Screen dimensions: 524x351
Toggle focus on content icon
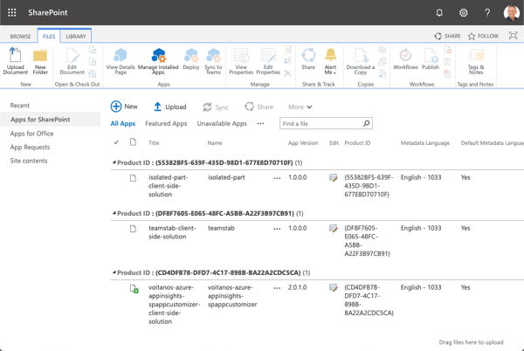(x=514, y=36)
